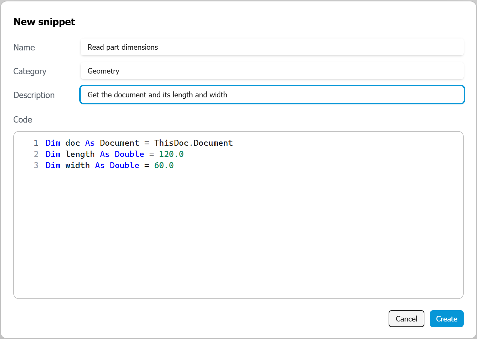Click the Code label
This screenshot has width=477, height=339.
click(x=23, y=120)
